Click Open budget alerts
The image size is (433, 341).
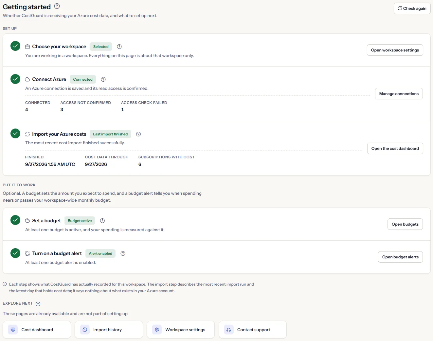click(x=400, y=257)
